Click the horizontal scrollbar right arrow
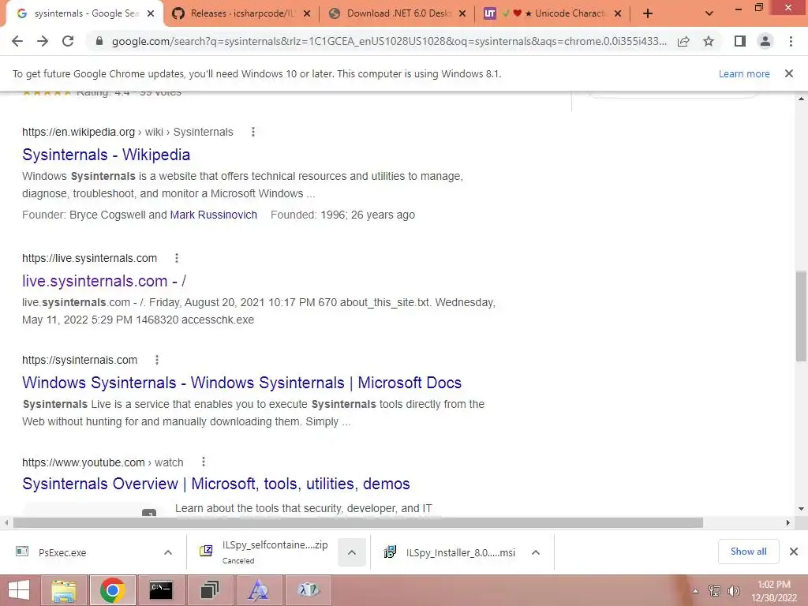 (x=788, y=522)
